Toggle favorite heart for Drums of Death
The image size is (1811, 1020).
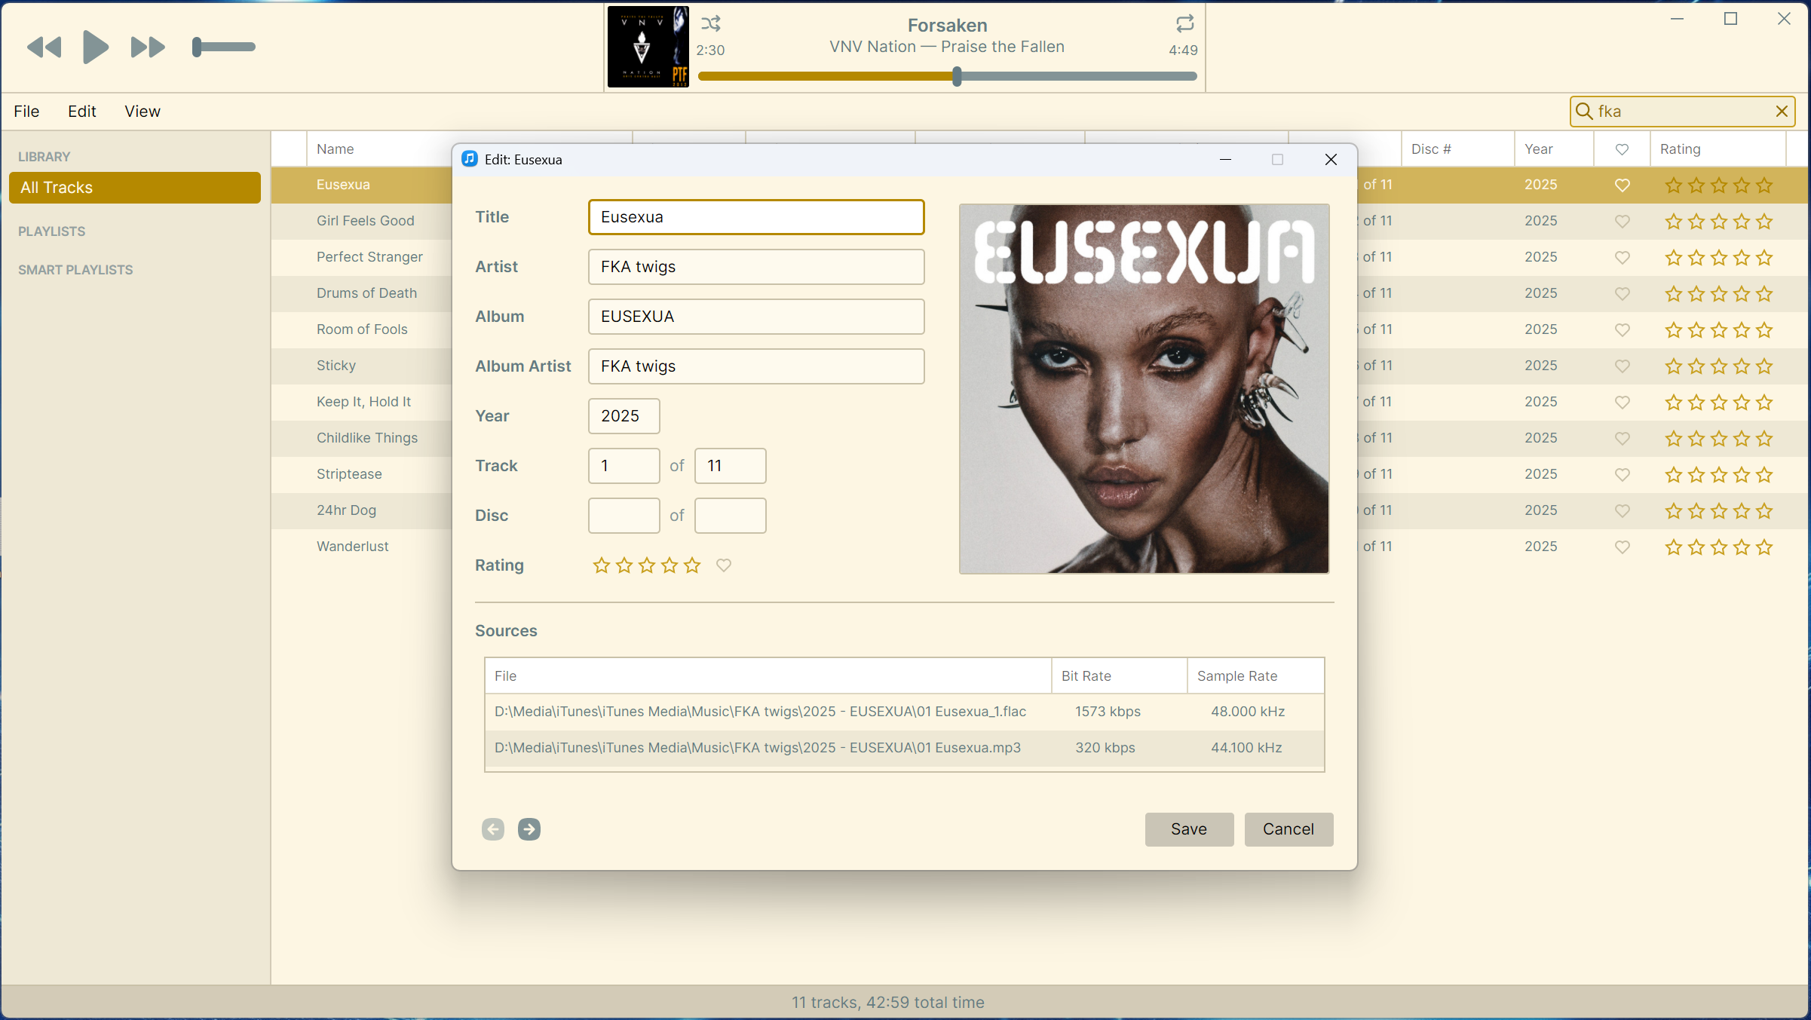1623,294
